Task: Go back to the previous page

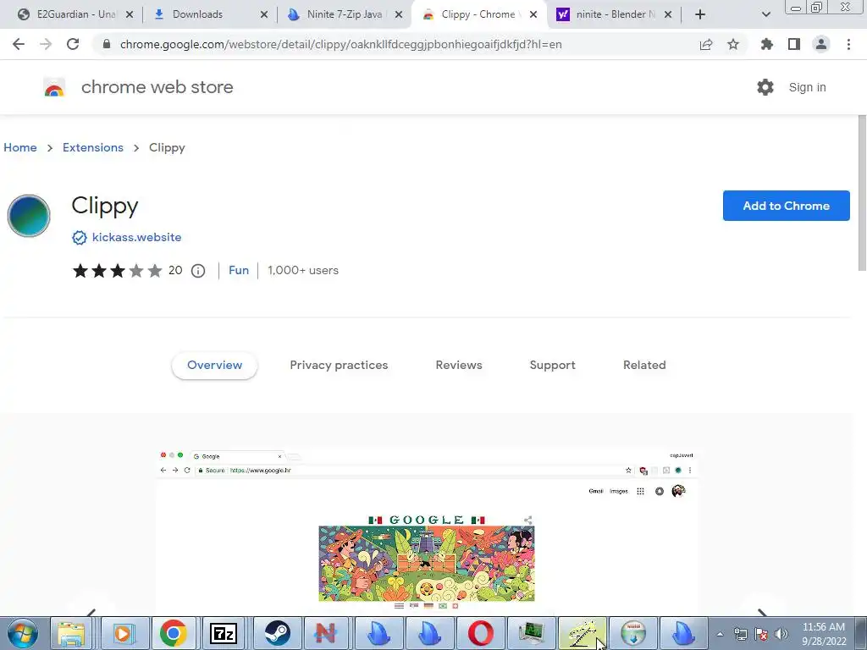Action: coord(19,44)
